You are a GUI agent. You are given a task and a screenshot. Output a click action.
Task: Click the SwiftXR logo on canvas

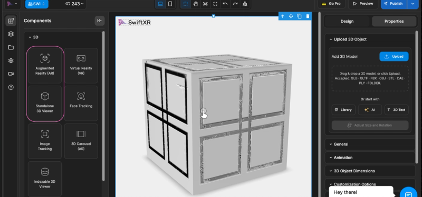[135, 23]
